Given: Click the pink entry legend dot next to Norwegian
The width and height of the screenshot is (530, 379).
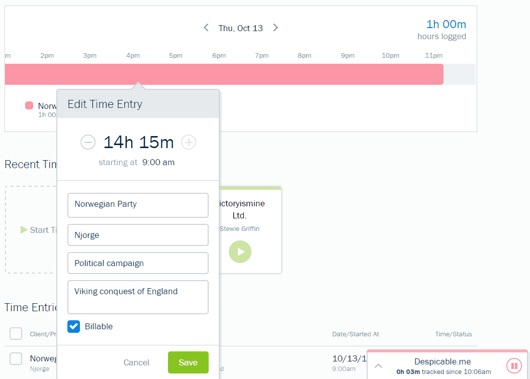Looking at the screenshot, I should 29,105.
